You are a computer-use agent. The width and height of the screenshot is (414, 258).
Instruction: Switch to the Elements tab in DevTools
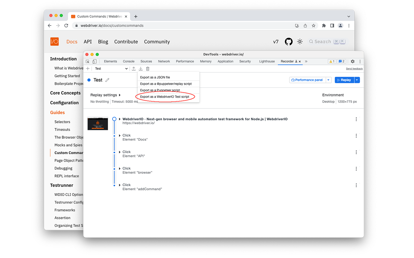pos(111,61)
